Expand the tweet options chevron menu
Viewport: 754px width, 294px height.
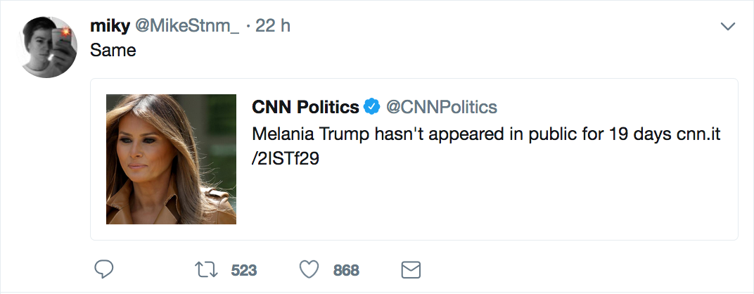[728, 27]
